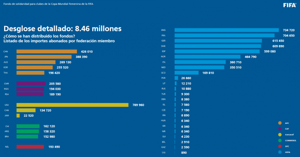Click the ESP country code label
This screenshot has height=157, width=300.
click(164, 51)
